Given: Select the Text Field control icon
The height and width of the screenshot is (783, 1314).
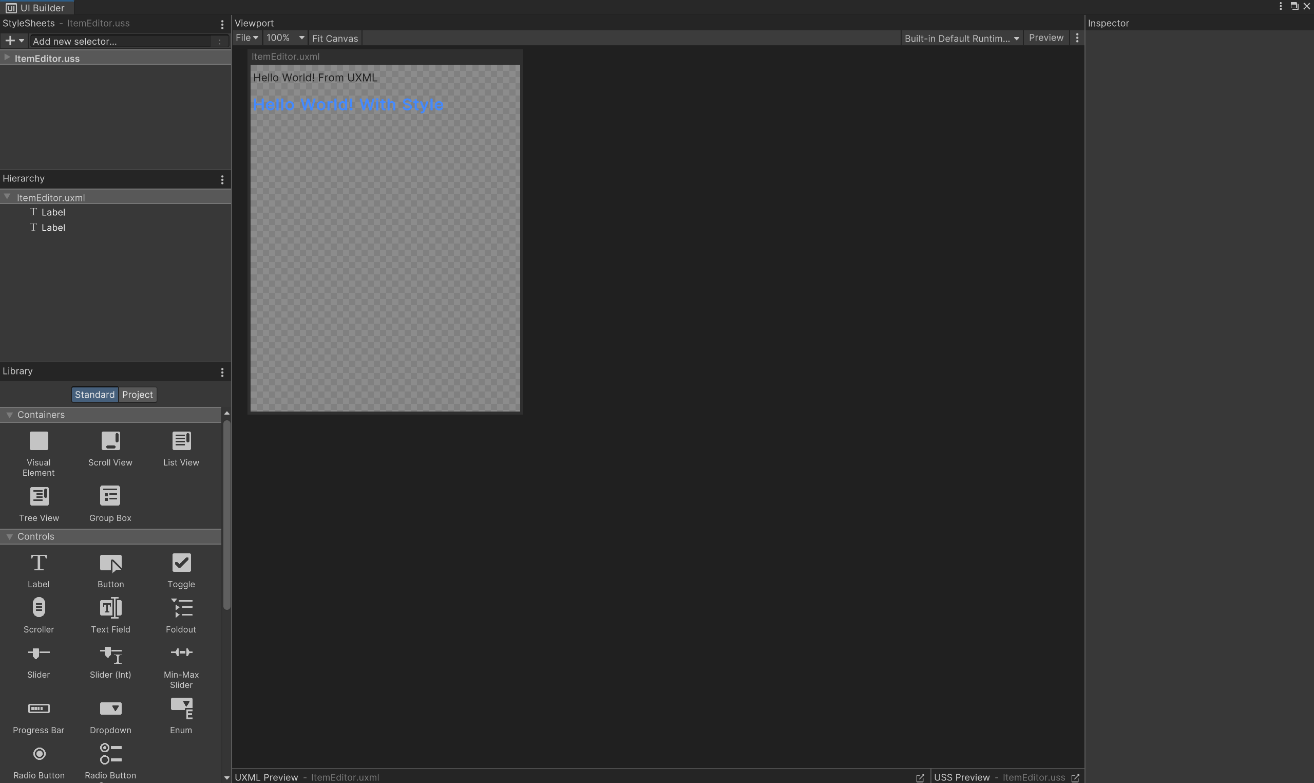Looking at the screenshot, I should [111, 608].
